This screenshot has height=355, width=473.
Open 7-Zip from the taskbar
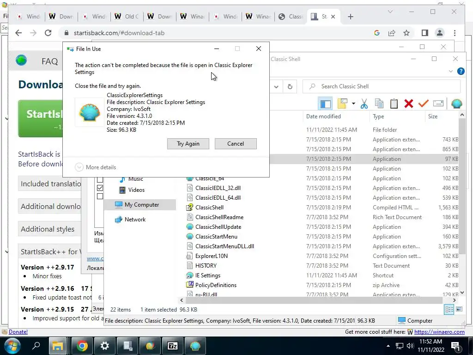tap(173, 346)
